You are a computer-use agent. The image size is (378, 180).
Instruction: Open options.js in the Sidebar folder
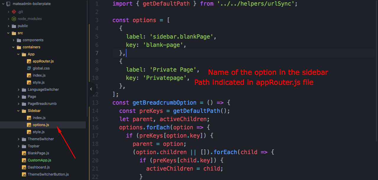pyautogui.click(x=41, y=125)
